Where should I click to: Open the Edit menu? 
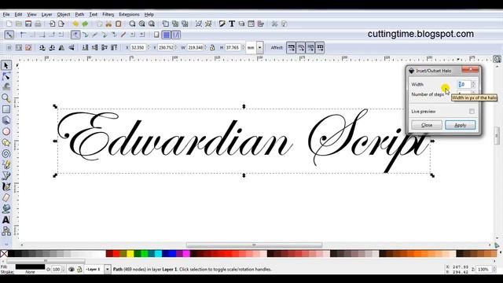(x=18, y=14)
